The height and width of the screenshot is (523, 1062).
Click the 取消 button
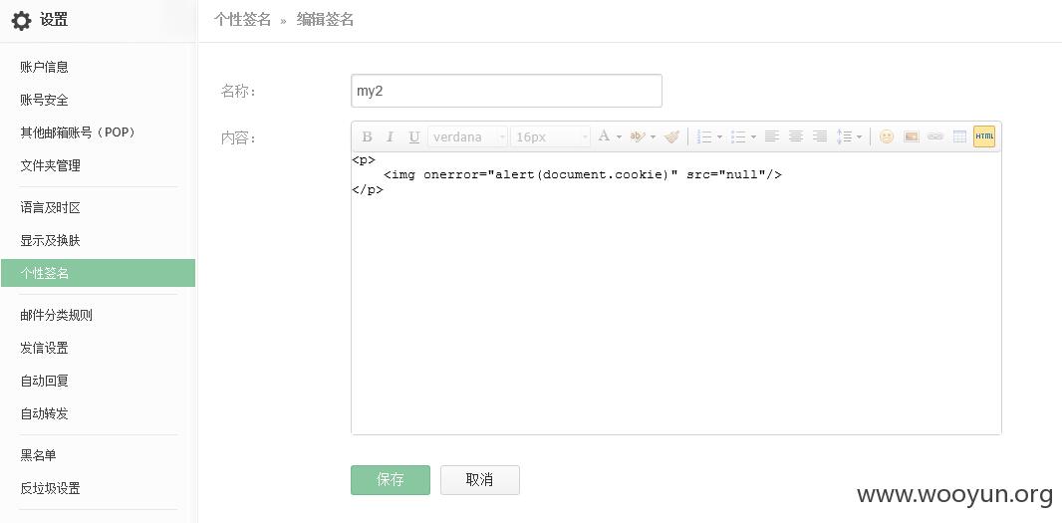[x=479, y=480]
